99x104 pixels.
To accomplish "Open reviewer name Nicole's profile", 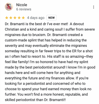I will click(22, 5).
